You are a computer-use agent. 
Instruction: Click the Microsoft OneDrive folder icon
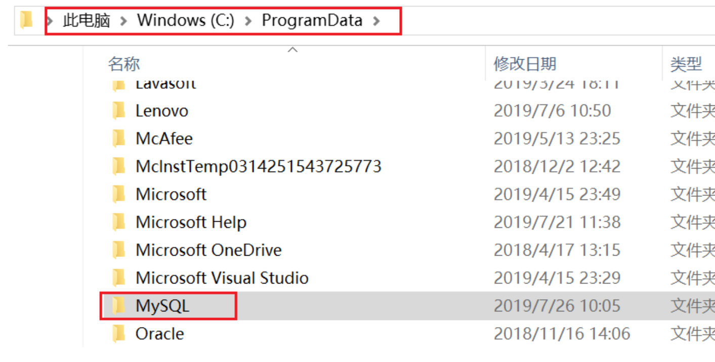pyautogui.click(x=118, y=250)
